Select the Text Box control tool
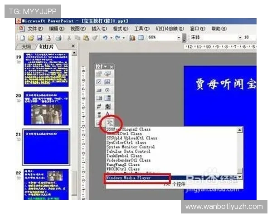Image resolution: width=272 pixels, height=218 pixels. (107, 82)
